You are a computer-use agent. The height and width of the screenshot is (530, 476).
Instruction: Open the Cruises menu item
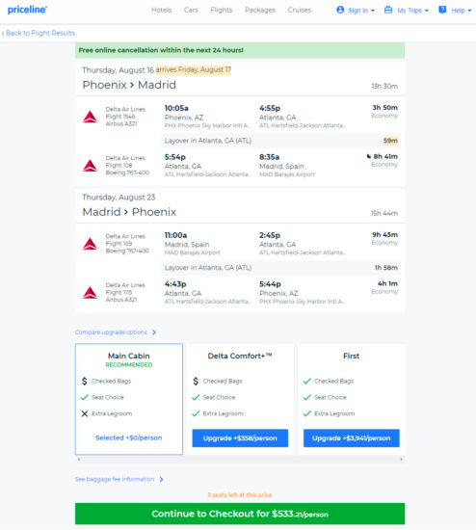pyautogui.click(x=300, y=10)
